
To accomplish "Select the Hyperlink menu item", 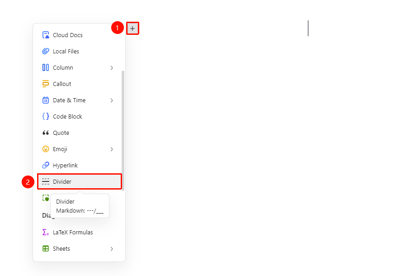I will [79, 165].
